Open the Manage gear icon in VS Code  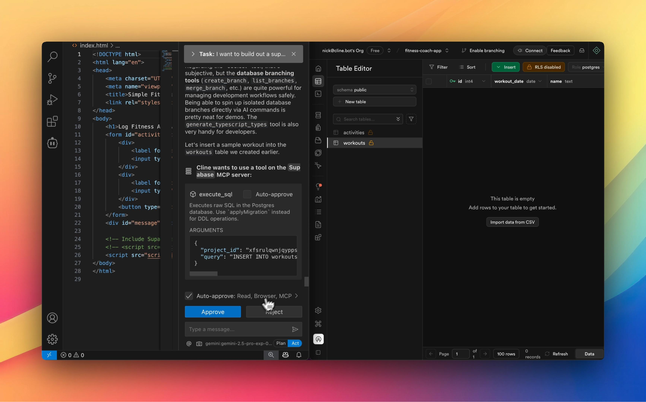pos(52,339)
